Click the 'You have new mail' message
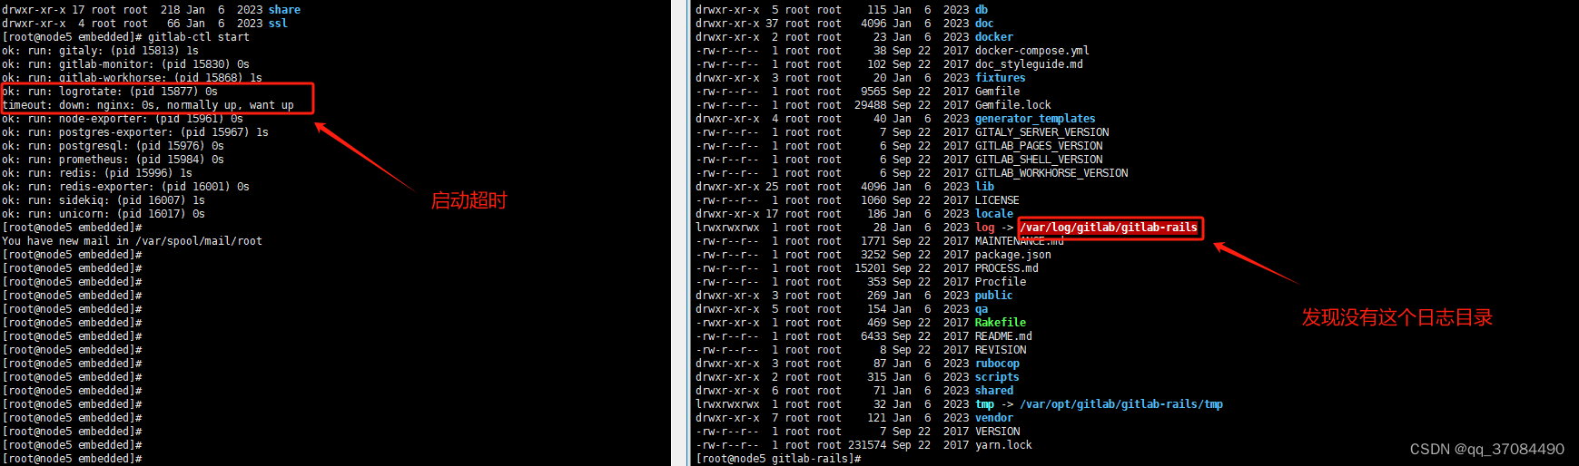This screenshot has height=466, width=1579. point(132,241)
